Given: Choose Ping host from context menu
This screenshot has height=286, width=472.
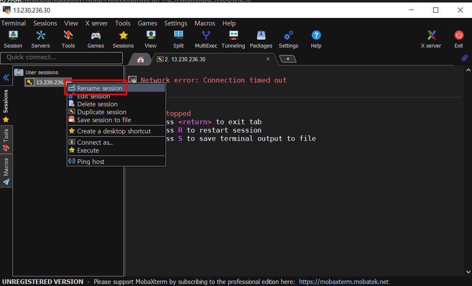Looking at the screenshot, I should (116, 161).
